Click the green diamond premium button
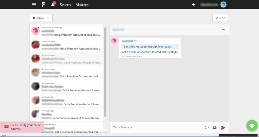 point(252,125)
